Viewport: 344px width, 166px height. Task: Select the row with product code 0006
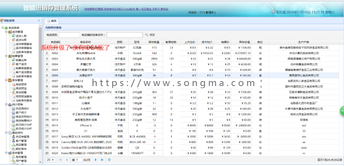pos(191,75)
